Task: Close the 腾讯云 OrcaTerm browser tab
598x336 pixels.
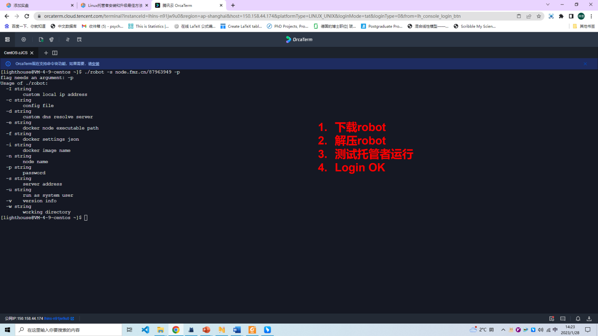Action: [x=221, y=6]
